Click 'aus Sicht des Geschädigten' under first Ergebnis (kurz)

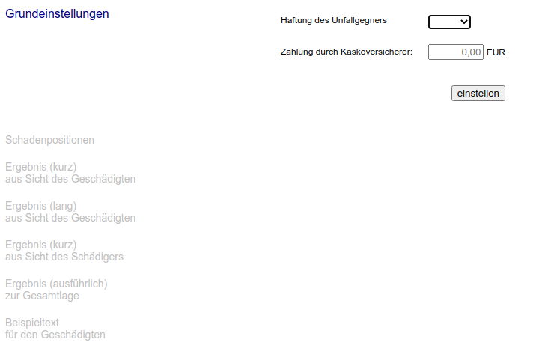coord(70,179)
